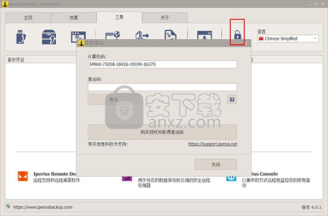
Task: Click 购买授权并取得激活码 button
Action: point(162,132)
